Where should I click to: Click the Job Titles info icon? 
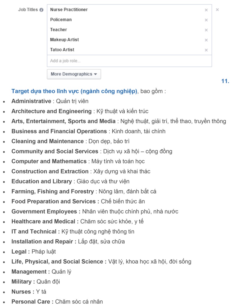click(x=41, y=10)
